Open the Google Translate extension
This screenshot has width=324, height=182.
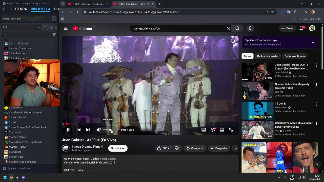click(x=289, y=12)
